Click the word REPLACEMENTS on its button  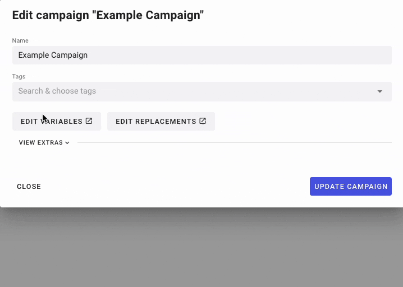pos(166,122)
